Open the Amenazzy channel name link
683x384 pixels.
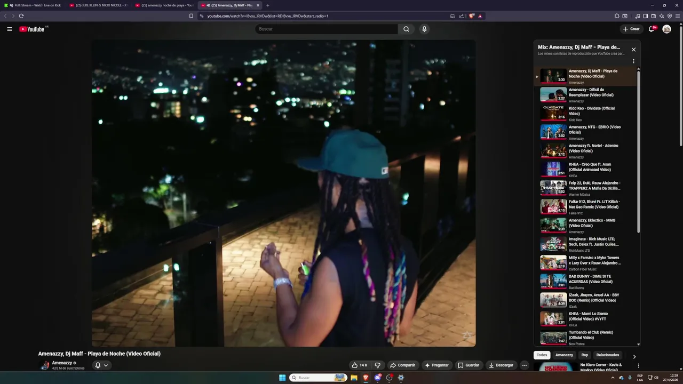[x=62, y=363]
